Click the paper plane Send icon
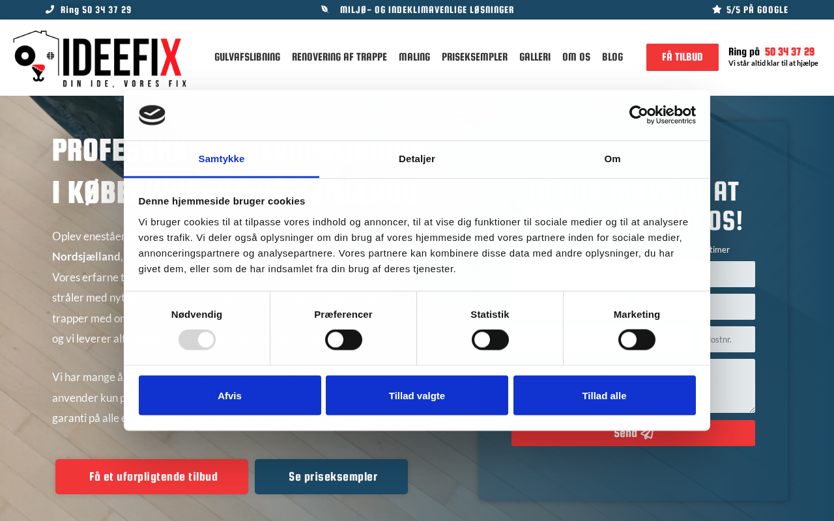This screenshot has height=521, width=834. (x=647, y=433)
